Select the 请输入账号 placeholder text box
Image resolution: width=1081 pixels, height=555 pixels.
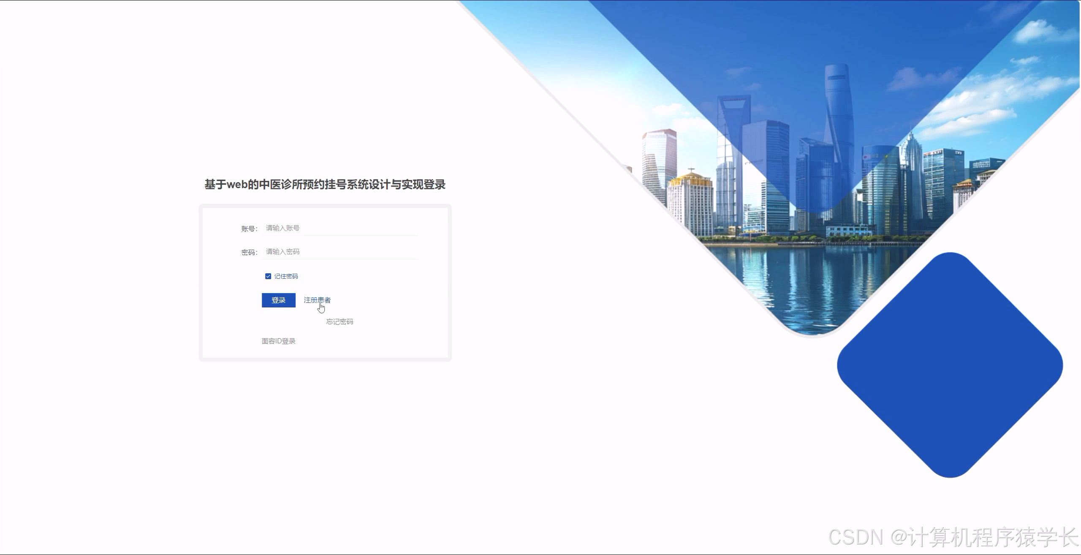(x=340, y=227)
